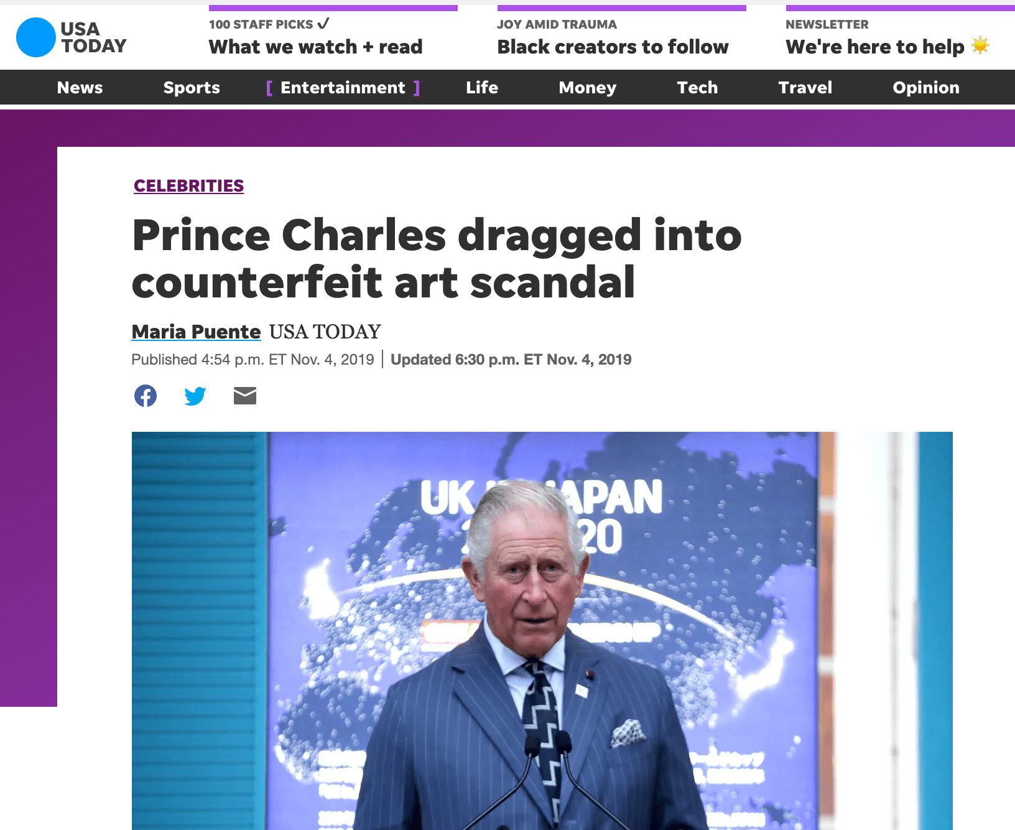Select Entertainment in navigation bar
The width and height of the screenshot is (1015, 830).
click(x=343, y=88)
